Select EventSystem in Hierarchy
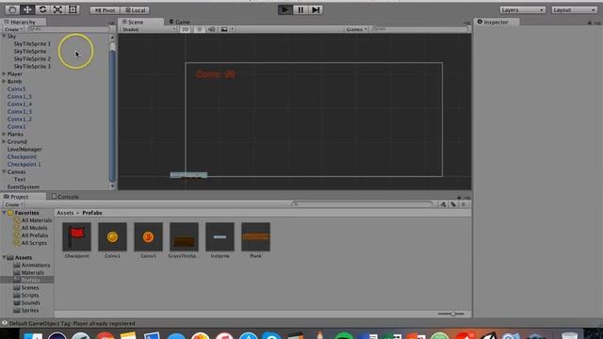This screenshot has width=603, height=339. 23,186
